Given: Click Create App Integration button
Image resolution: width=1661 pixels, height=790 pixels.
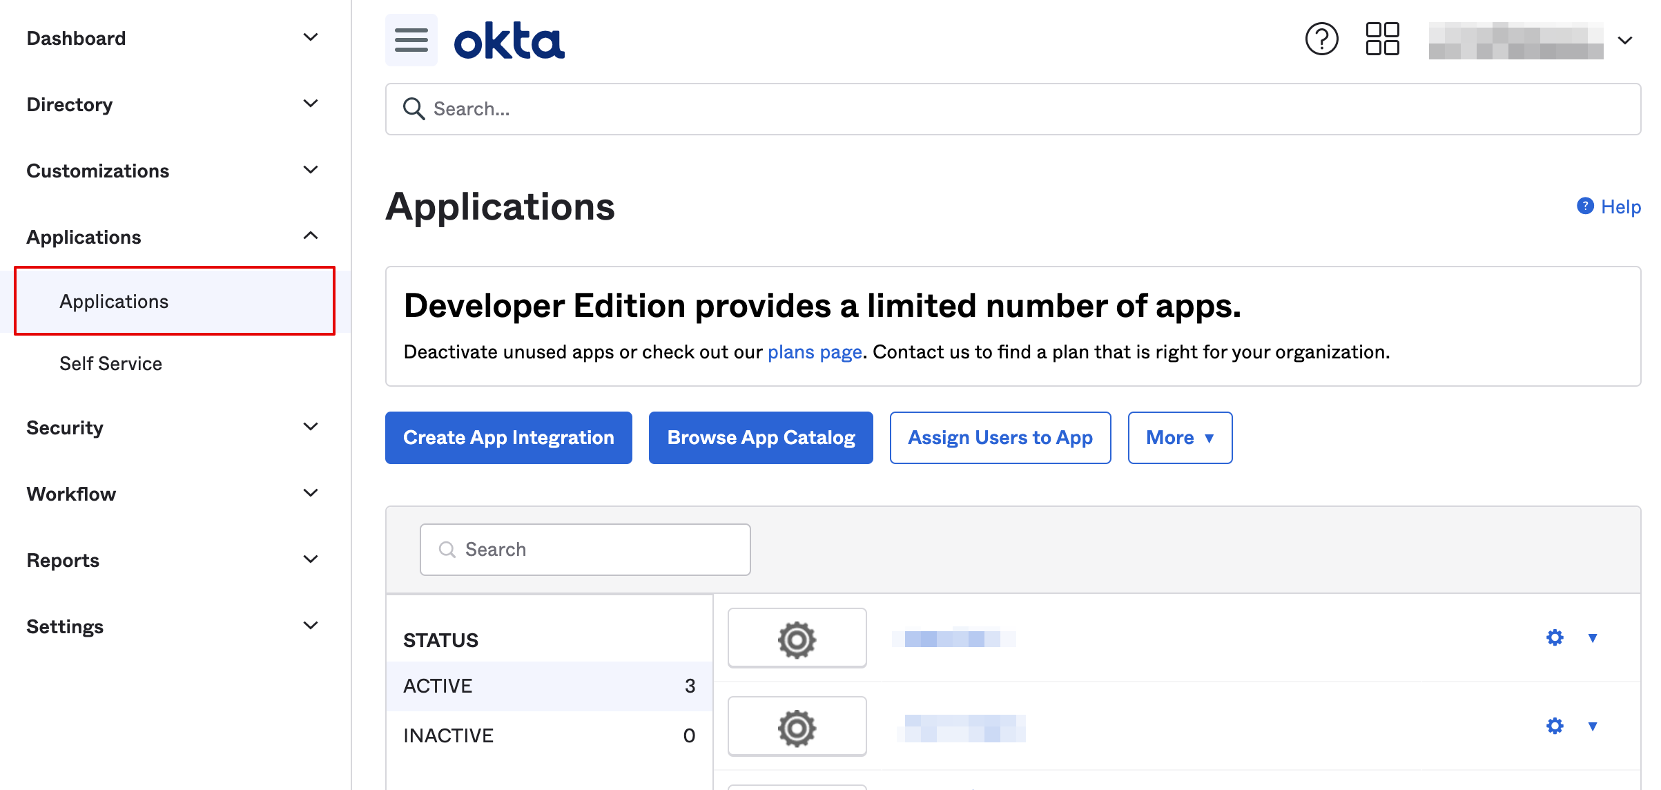Looking at the screenshot, I should pyautogui.click(x=508, y=438).
